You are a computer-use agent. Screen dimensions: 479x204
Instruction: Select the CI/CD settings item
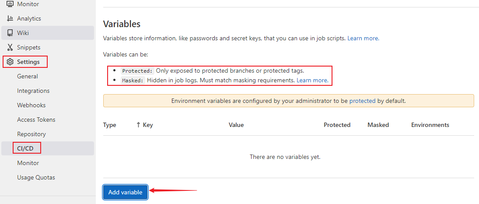(x=25, y=148)
